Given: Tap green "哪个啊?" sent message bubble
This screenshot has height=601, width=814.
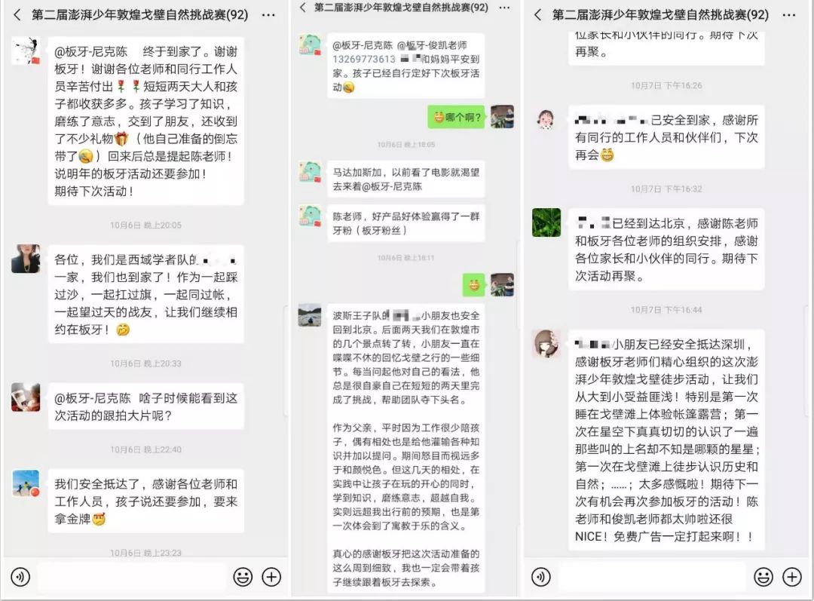Looking at the screenshot, I should [x=456, y=118].
